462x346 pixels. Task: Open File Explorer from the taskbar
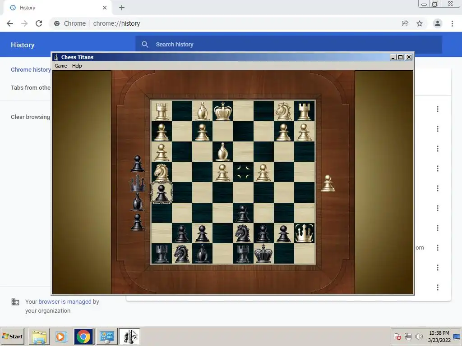click(39, 337)
